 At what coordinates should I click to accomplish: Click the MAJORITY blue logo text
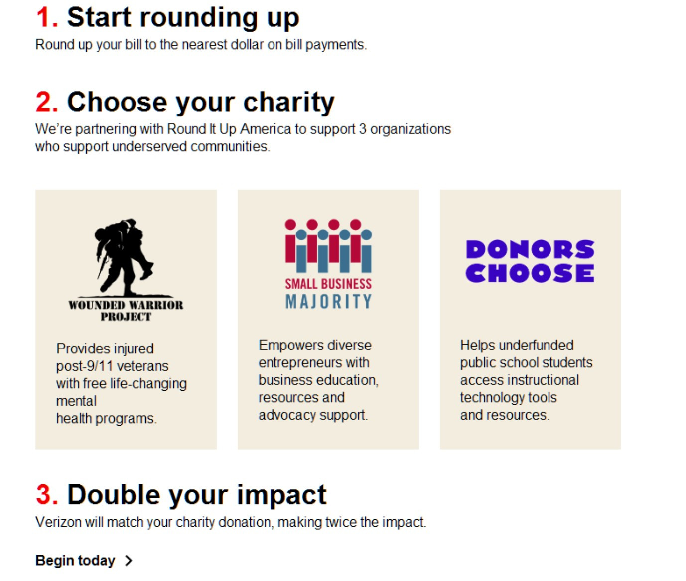click(328, 301)
